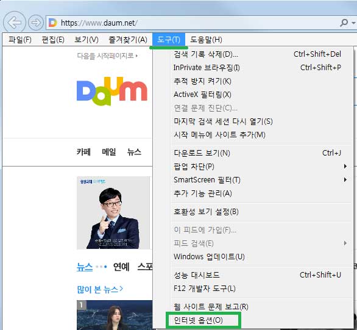Click the 연예 news tab

(121, 267)
